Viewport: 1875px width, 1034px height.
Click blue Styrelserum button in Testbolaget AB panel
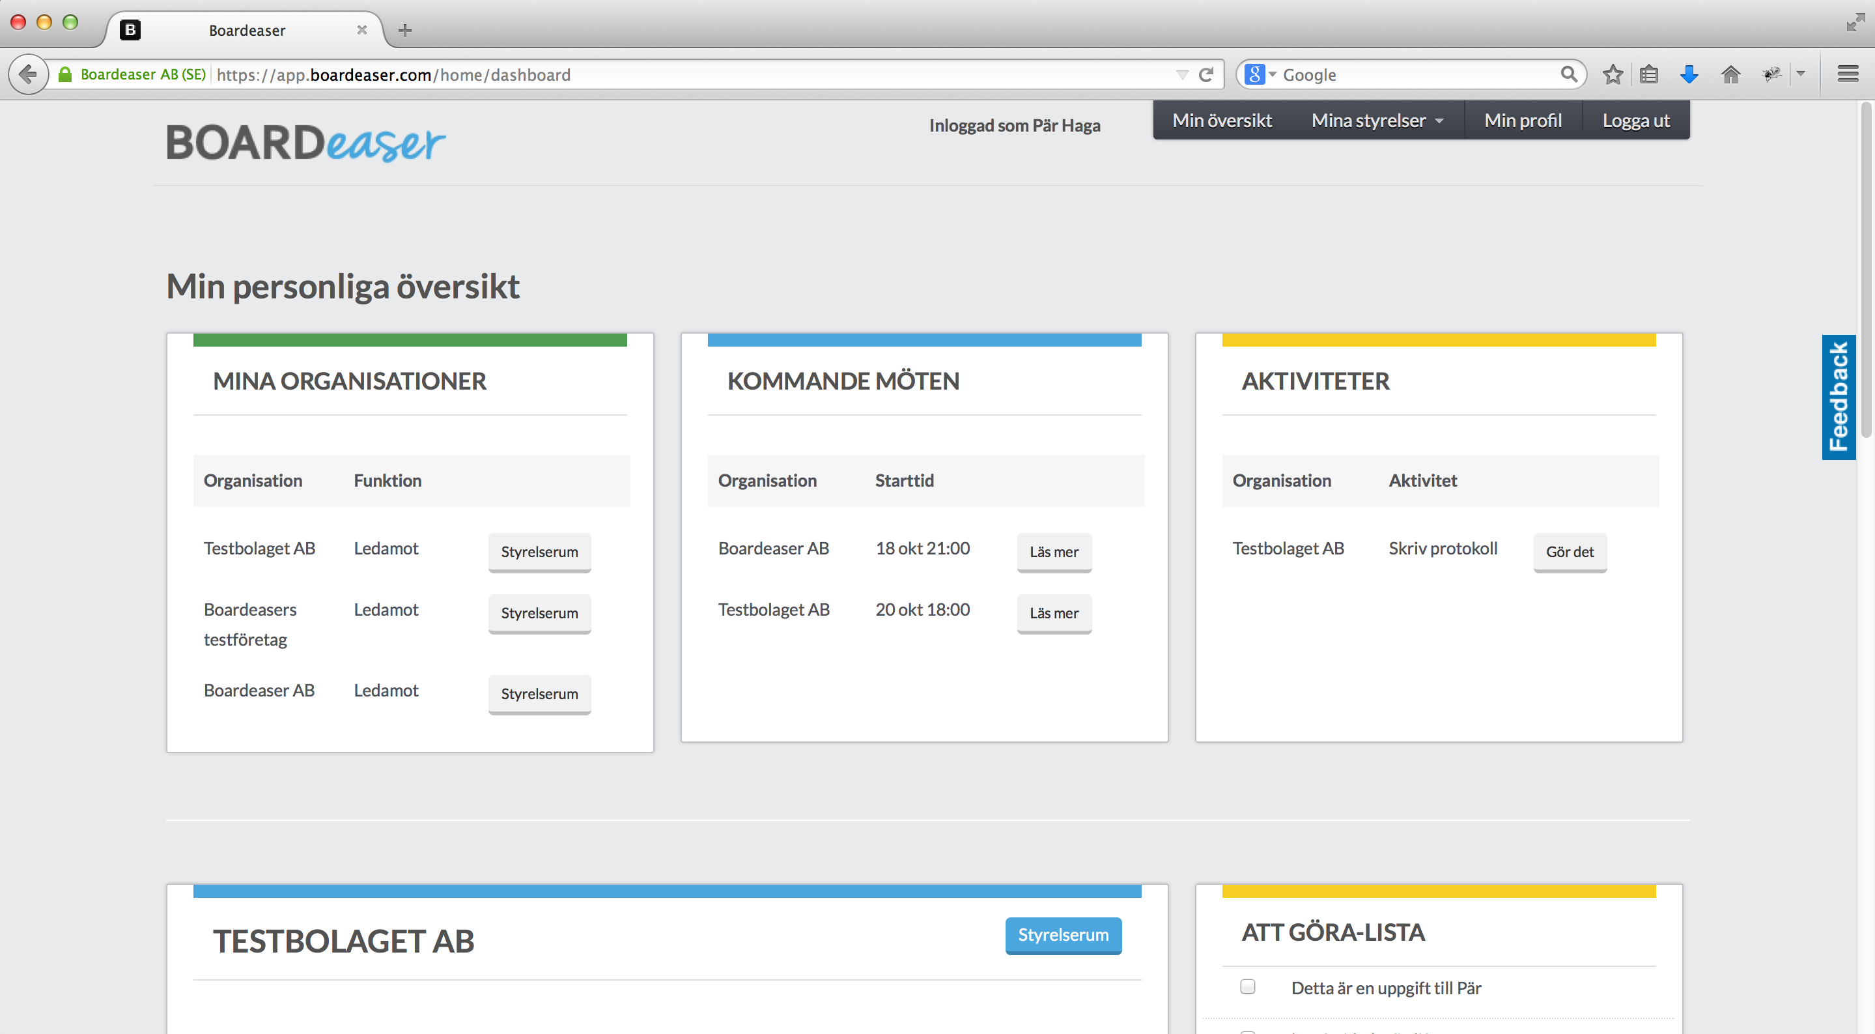1064,935
